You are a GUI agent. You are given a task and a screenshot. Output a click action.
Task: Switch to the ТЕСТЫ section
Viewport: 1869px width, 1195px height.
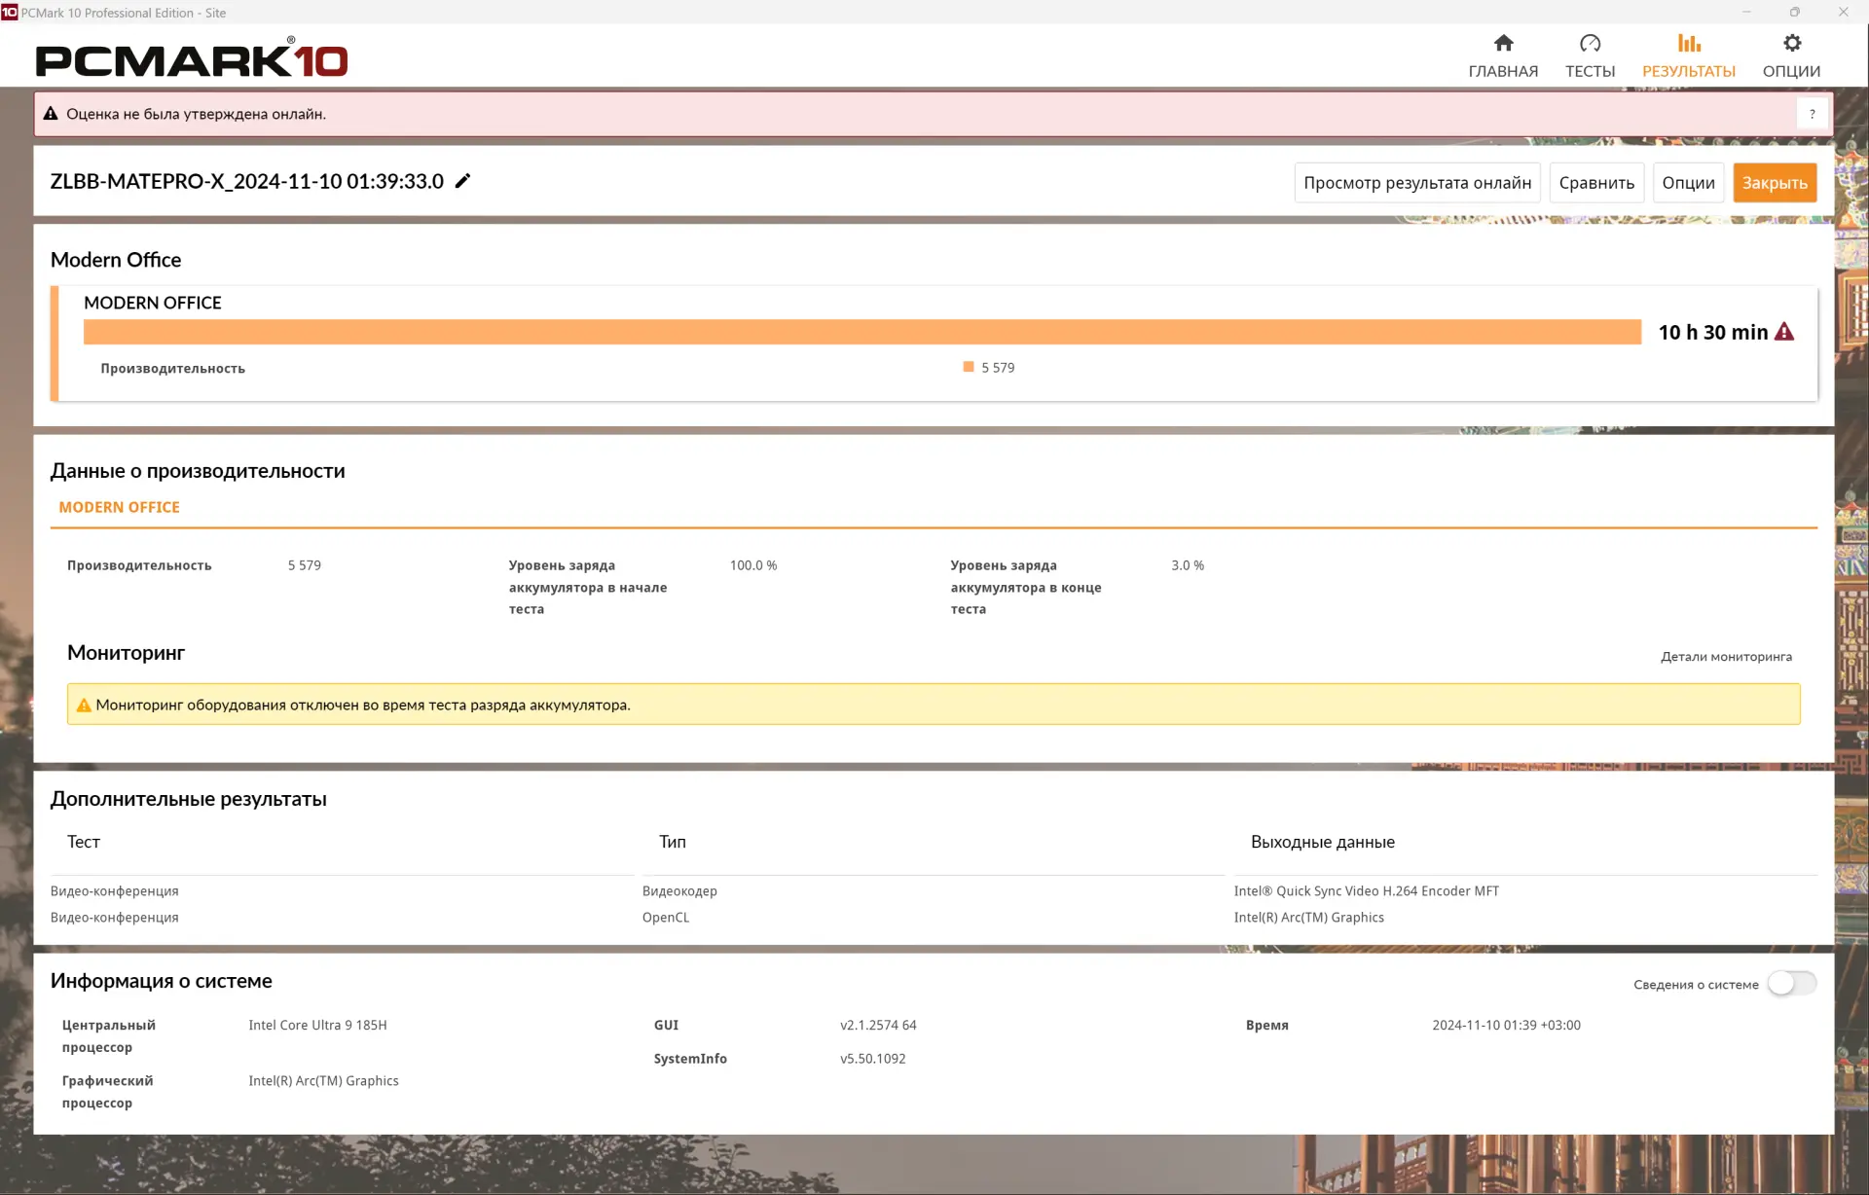pos(1590,56)
